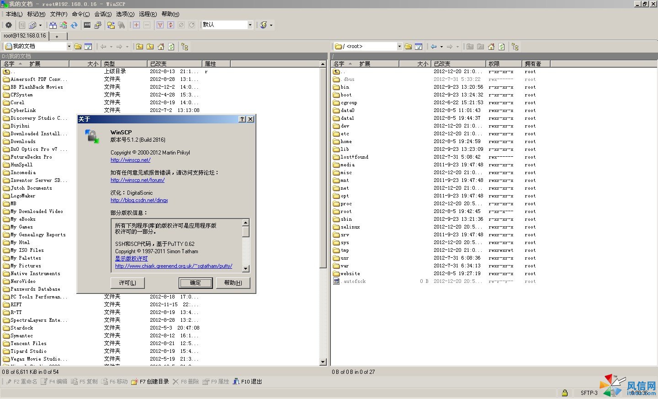Refresh the remote panel with the refresh icon
This screenshot has height=399, width=658.
coord(501,46)
